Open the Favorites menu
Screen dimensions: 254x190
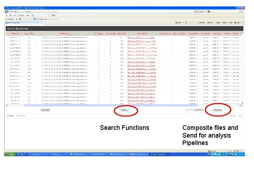pyautogui.click(x=21, y=15)
